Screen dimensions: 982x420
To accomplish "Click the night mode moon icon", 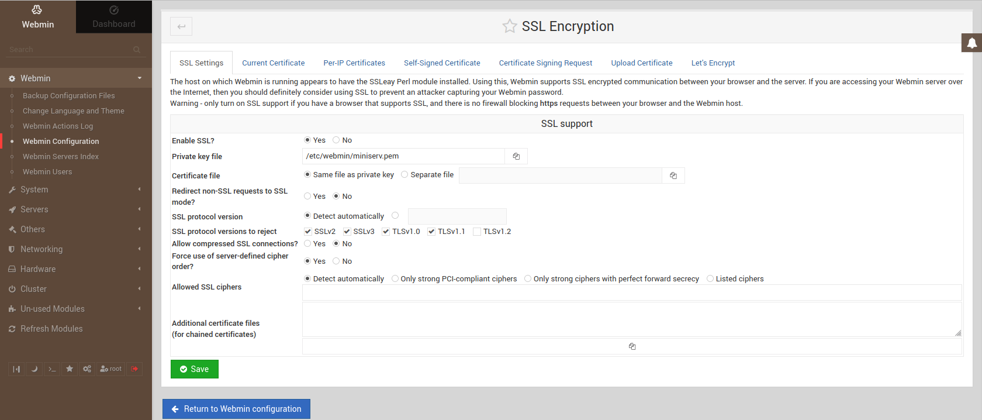I will (x=34, y=369).
